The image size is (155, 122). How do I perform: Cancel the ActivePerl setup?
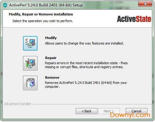pos(137,111)
